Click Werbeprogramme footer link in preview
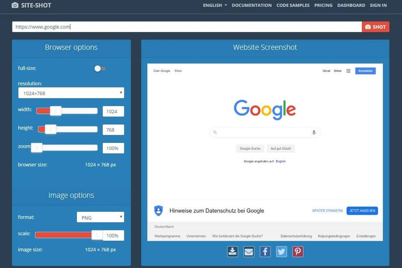Image resolution: width=402 pixels, height=268 pixels. pyautogui.click(x=167, y=236)
